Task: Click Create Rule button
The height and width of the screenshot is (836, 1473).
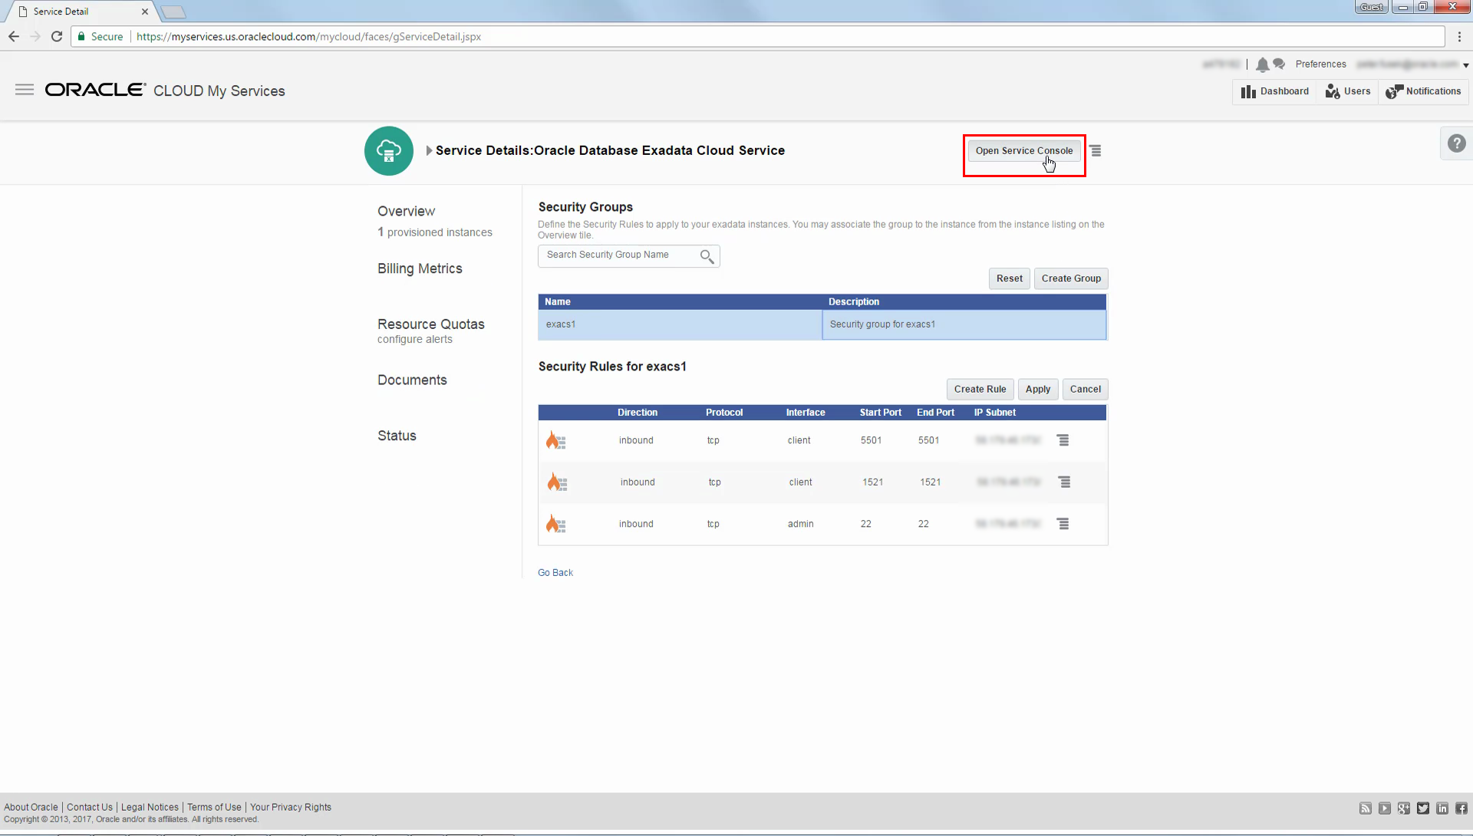Action: pyautogui.click(x=980, y=390)
